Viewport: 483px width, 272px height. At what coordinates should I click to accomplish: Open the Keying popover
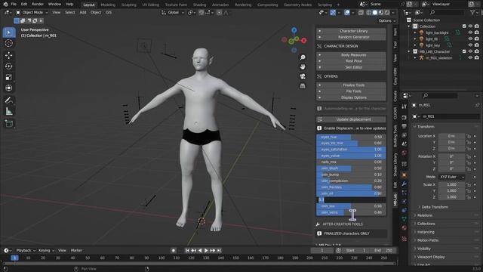click(x=46, y=250)
